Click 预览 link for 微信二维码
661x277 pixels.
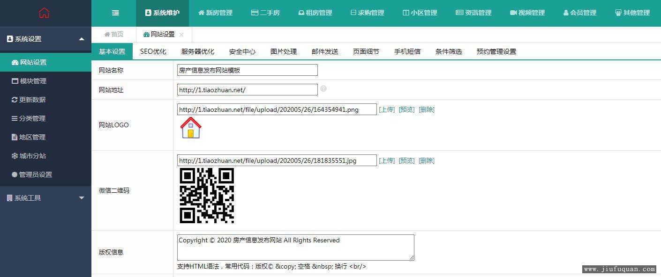(x=406, y=160)
